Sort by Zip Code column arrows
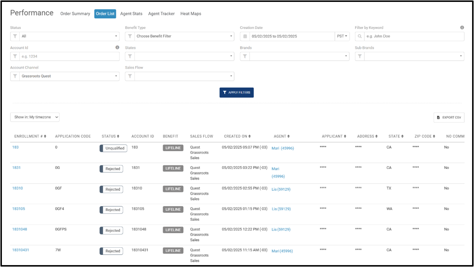 (x=434, y=137)
